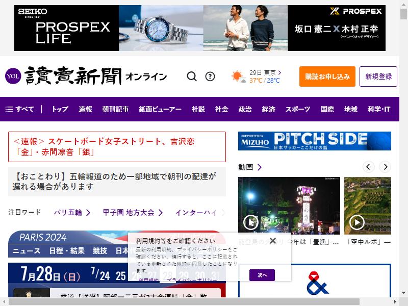Open the 地域 menu item

coord(351,109)
